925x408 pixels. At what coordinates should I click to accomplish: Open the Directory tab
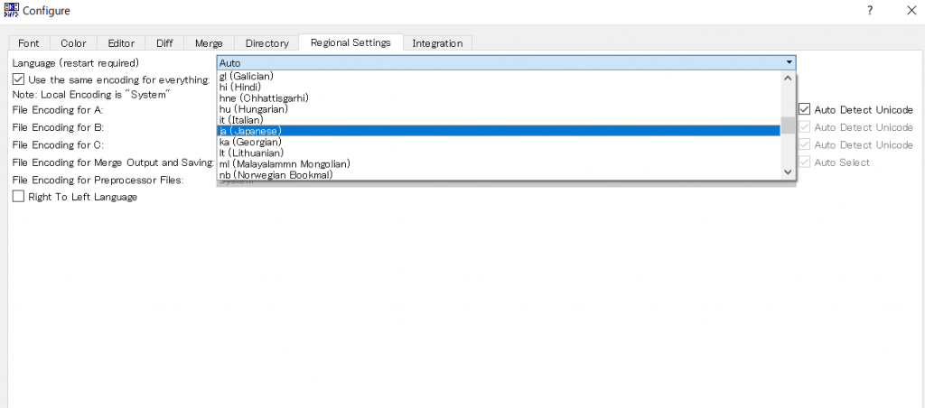tap(266, 43)
